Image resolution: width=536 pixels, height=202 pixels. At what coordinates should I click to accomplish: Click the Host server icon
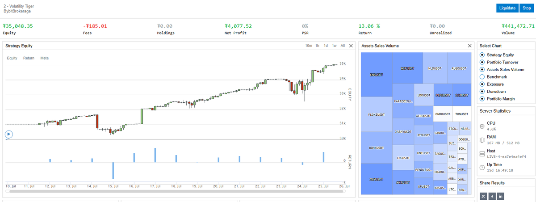(482, 154)
